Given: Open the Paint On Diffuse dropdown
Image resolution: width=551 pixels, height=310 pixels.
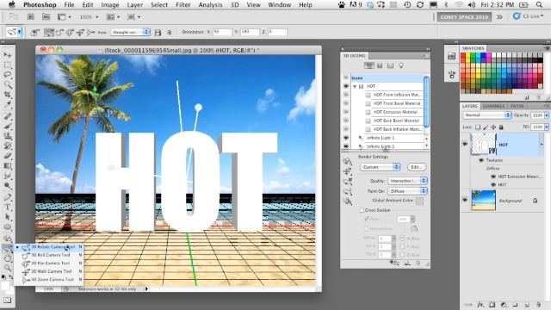Looking at the screenshot, I should coord(407,191).
